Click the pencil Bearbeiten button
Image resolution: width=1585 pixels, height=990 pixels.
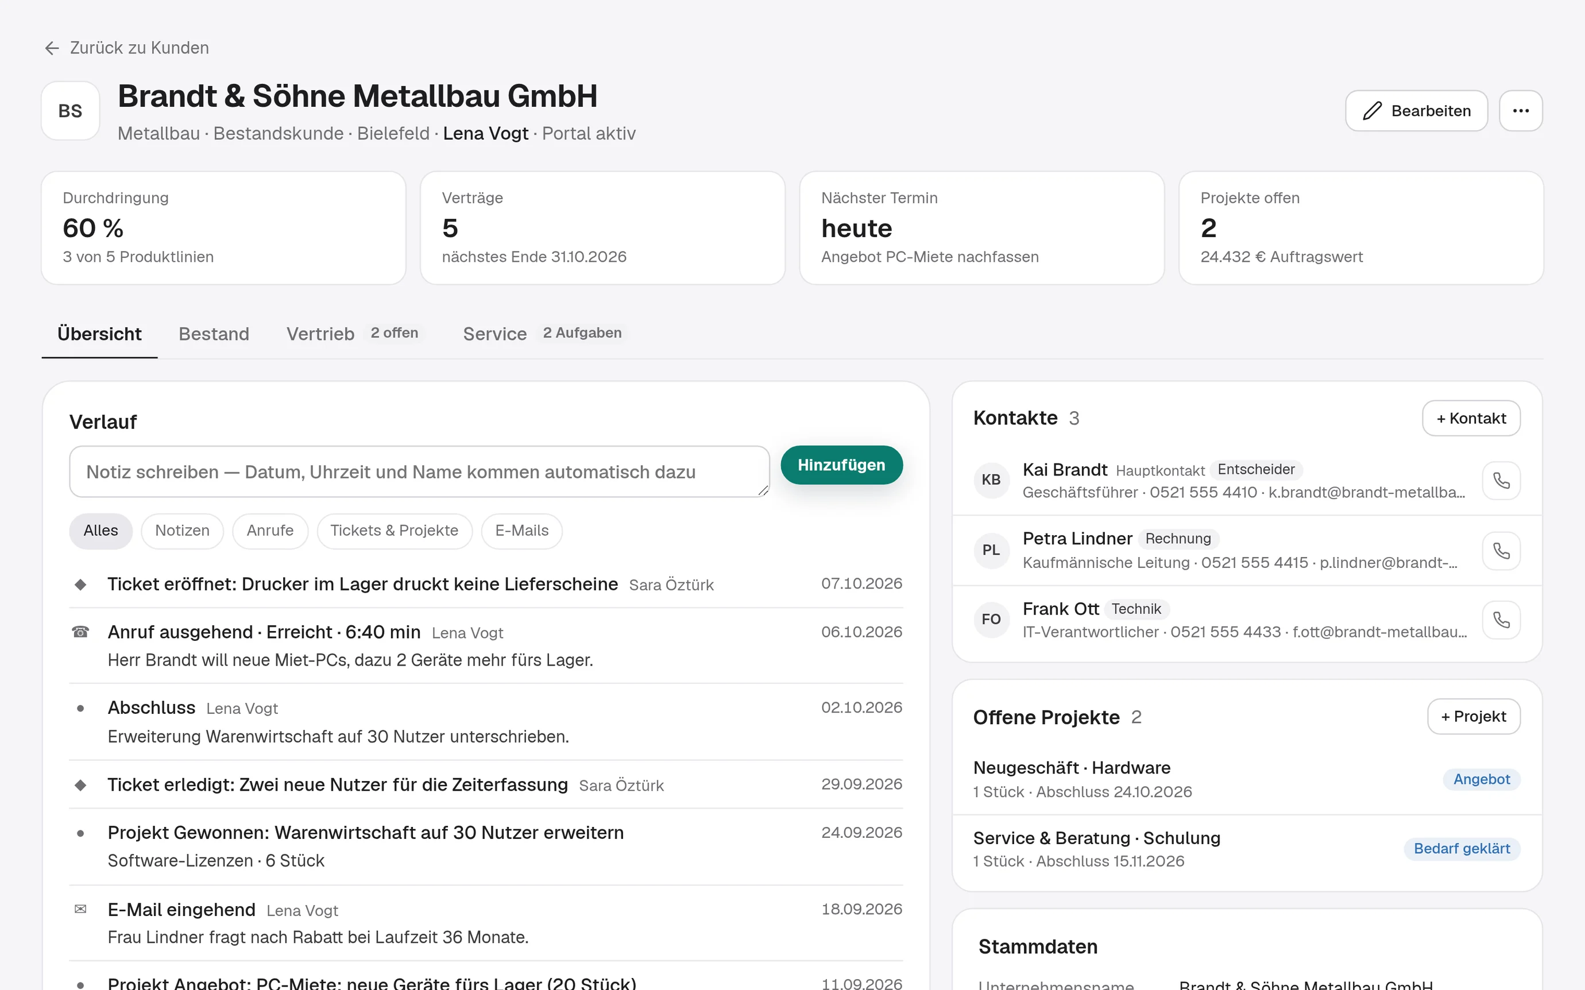pyautogui.click(x=1416, y=111)
